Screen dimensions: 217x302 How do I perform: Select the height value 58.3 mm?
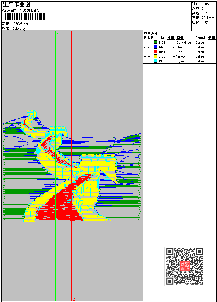[208, 13]
